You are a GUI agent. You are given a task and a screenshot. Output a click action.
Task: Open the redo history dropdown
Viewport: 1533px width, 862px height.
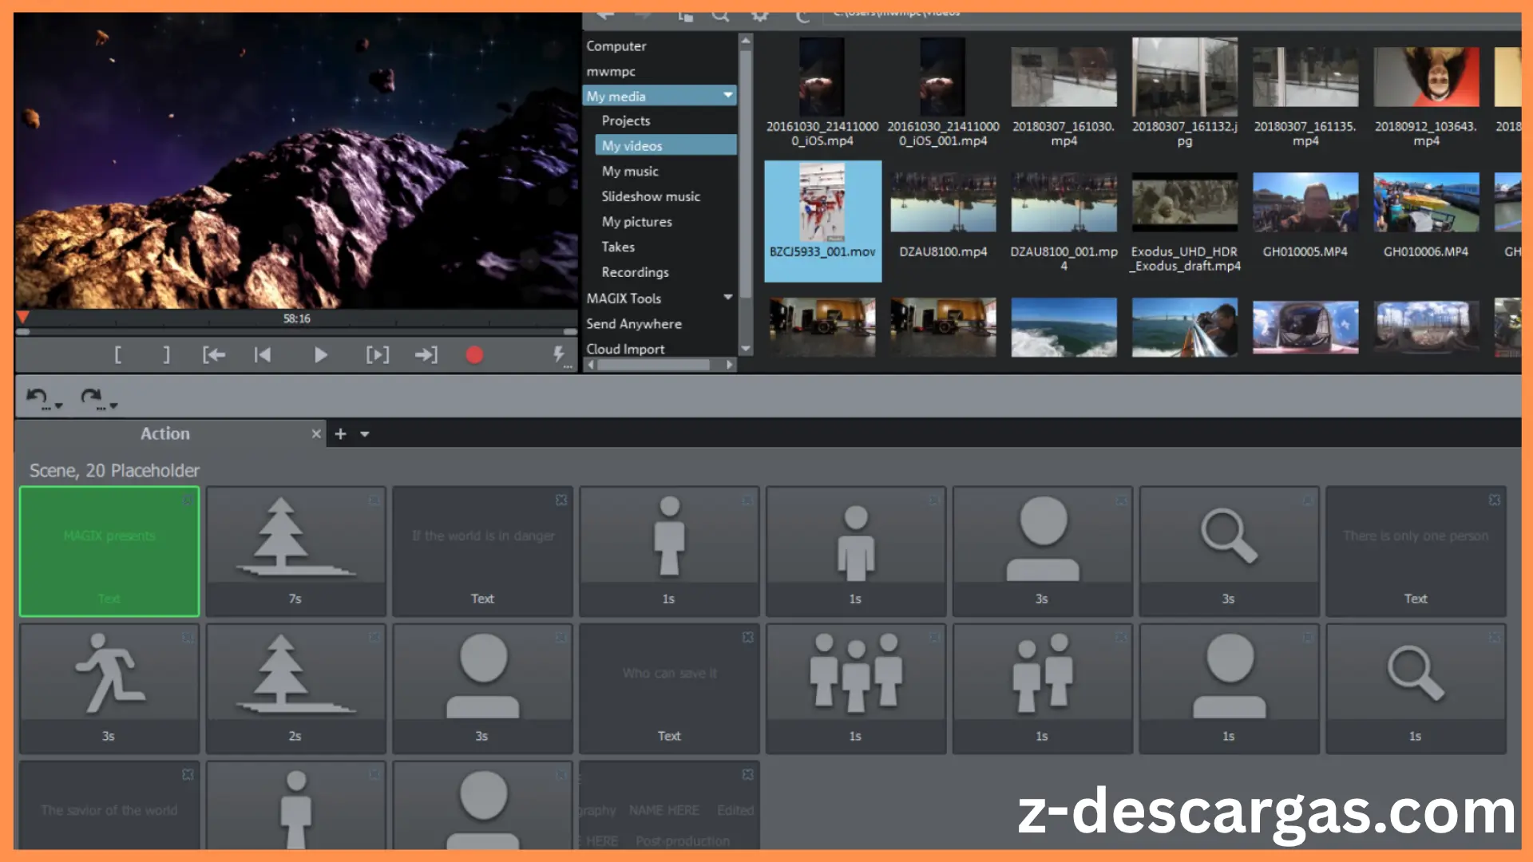tap(113, 406)
